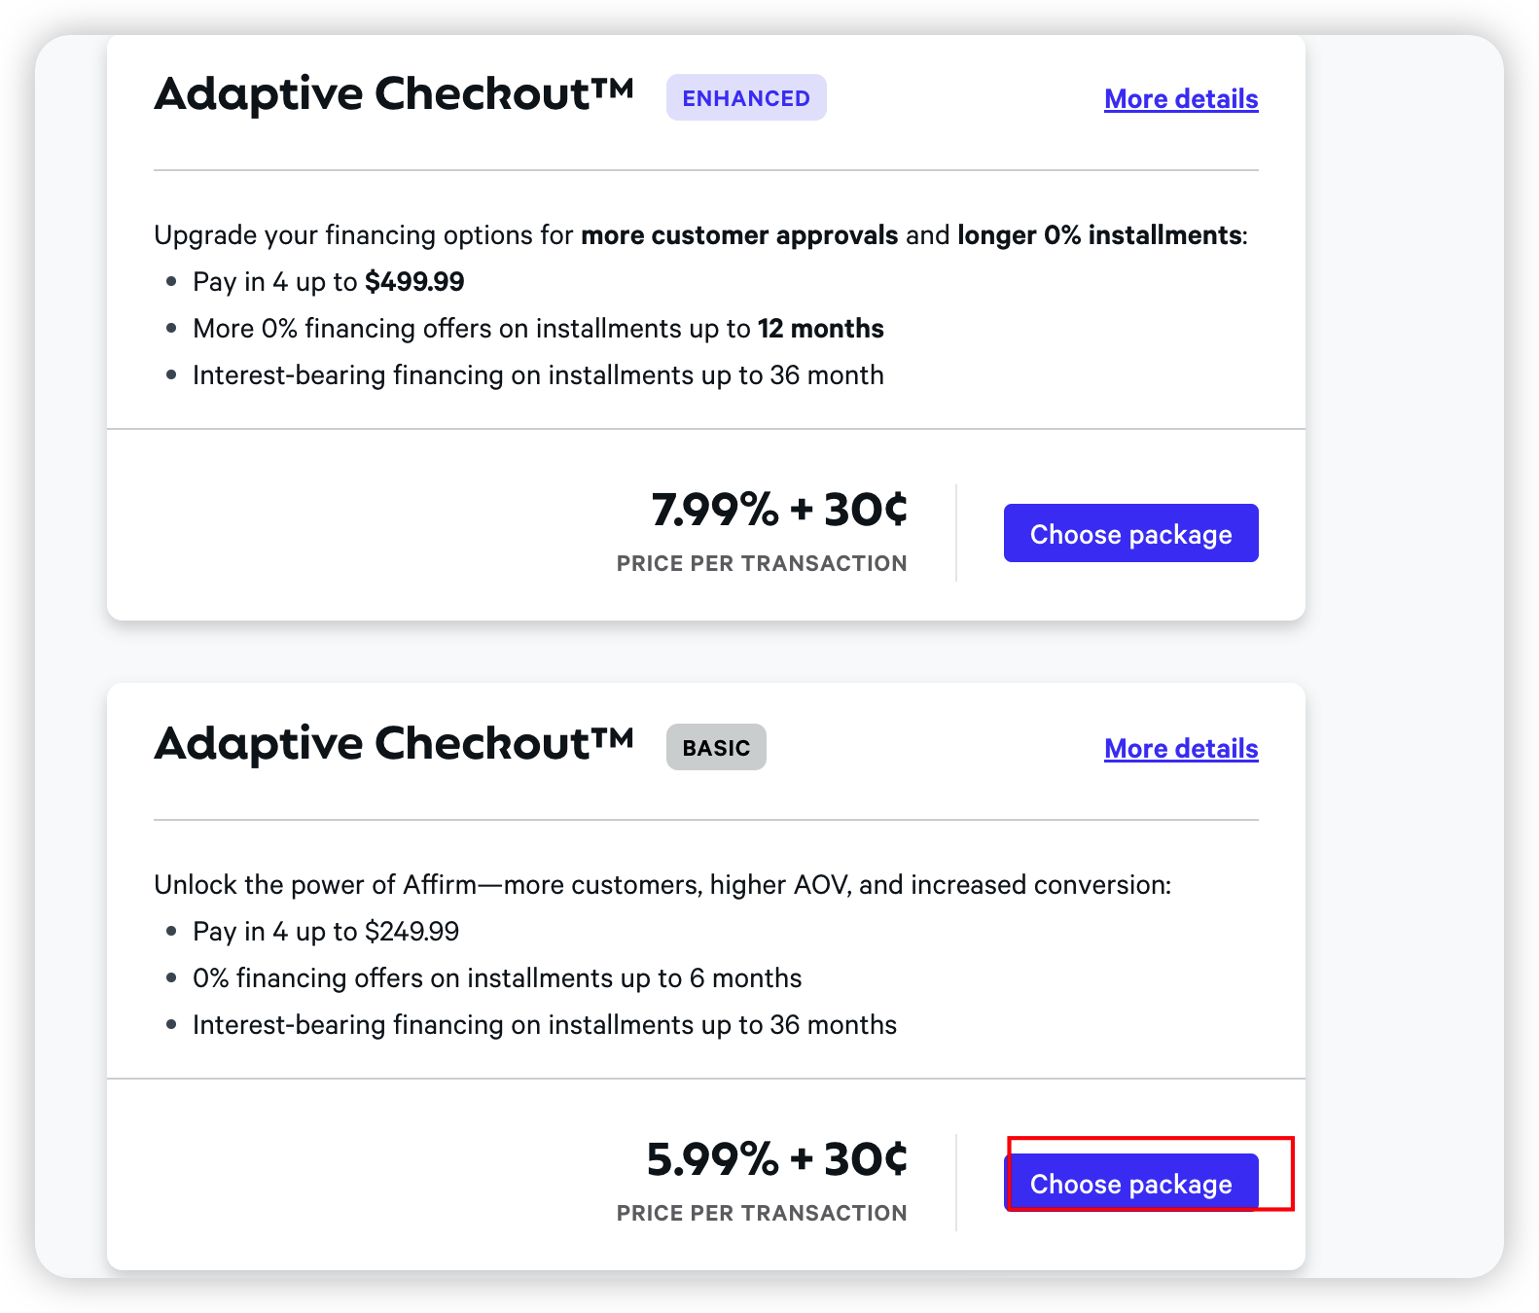This screenshot has width=1539, height=1313.
Task: Click Price Per Transaction label under 5.99%
Action: pos(762,1214)
